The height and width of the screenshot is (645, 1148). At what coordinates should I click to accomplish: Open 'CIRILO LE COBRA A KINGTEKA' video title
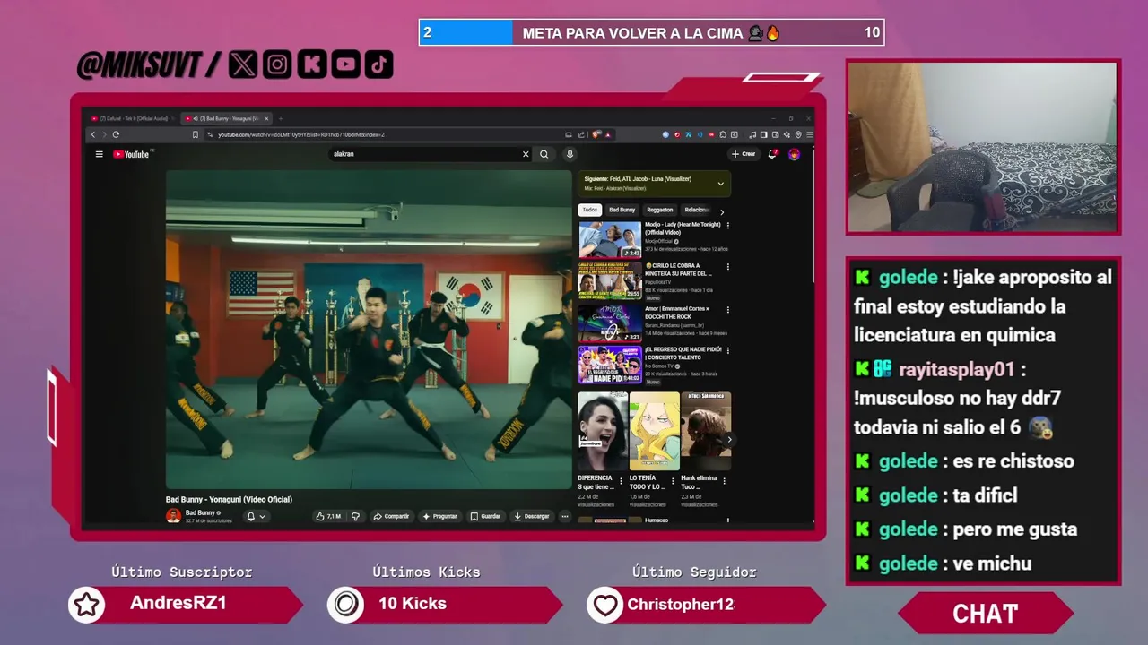pyautogui.click(x=679, y=270)
